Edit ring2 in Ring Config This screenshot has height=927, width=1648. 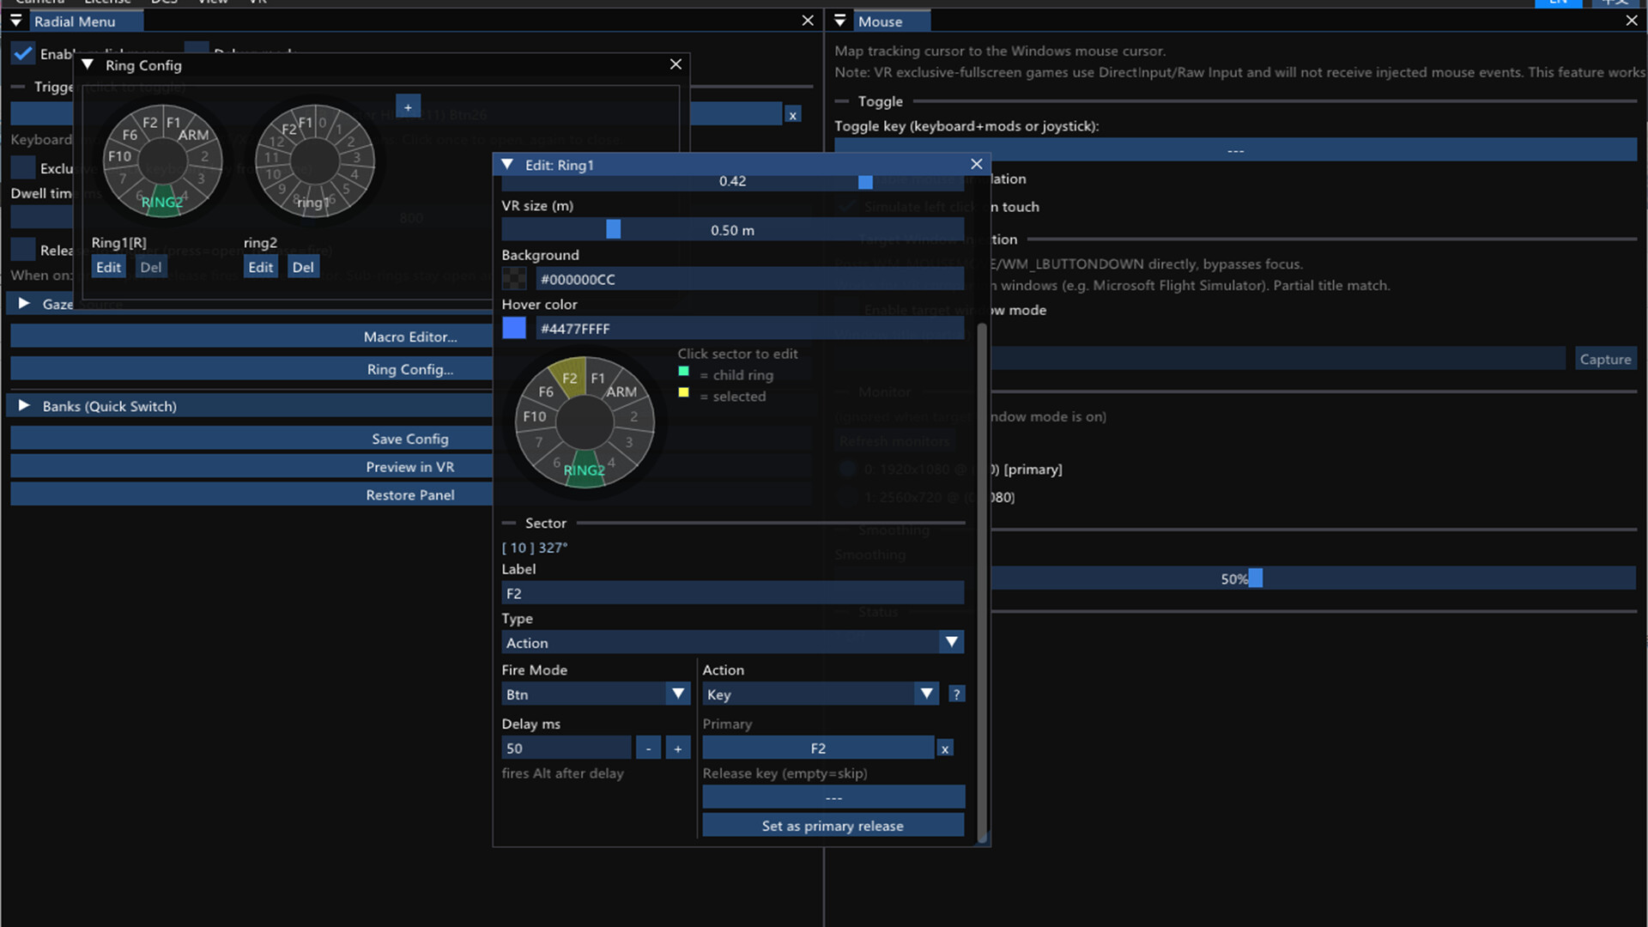click(261, 267)
